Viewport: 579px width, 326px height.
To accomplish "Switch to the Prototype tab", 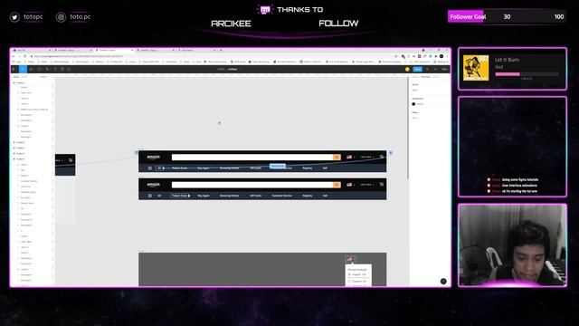I will [426, 77].
